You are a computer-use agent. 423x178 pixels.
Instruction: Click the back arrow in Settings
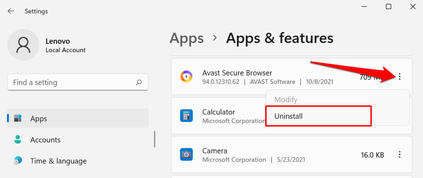coord(11,11)
